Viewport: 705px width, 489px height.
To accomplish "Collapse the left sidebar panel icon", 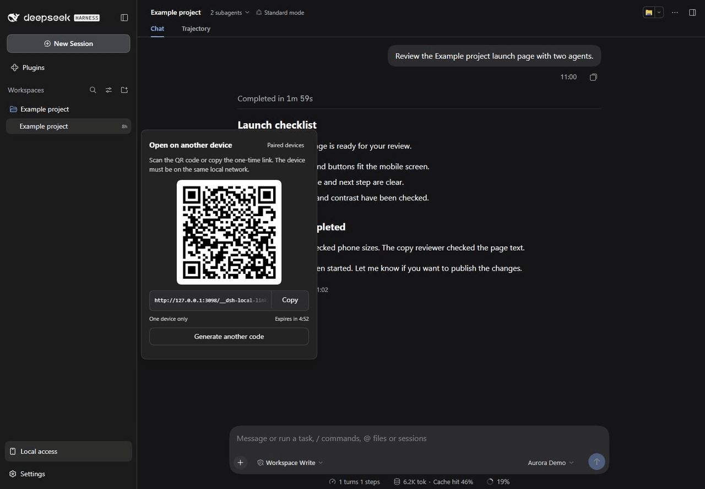I will point(124,18).
